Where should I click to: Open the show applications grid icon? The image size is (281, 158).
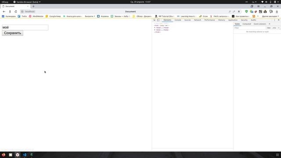pos(277,155)
